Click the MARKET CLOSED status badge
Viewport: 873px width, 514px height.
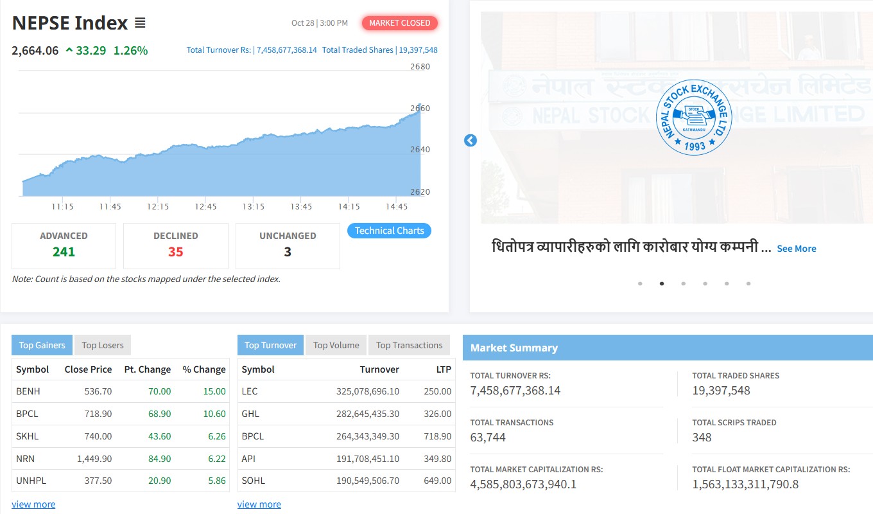[400, 23]
